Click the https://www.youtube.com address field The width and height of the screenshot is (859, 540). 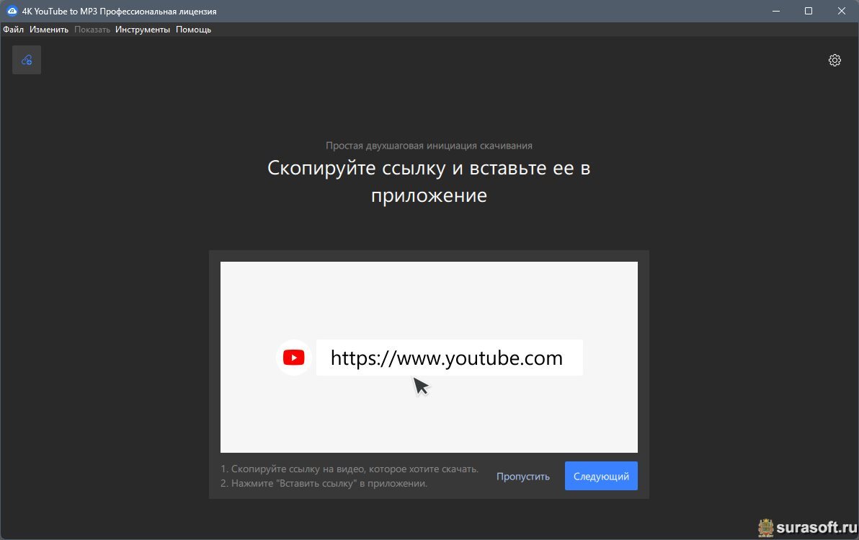click(449, 358)
